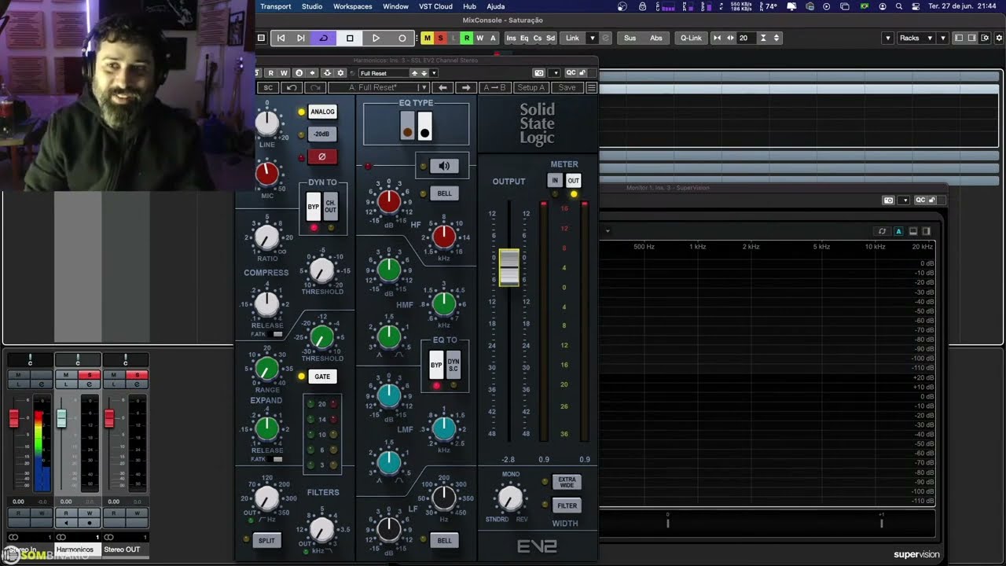Deactivate all solo states with red S
The height and width of the screenshot is (566, 1006).
click(x=440, y=38)
